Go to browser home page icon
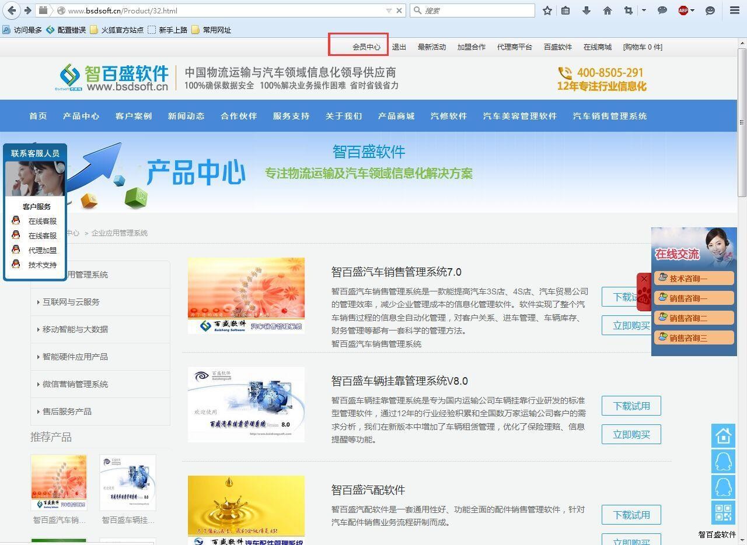This screenshot has height=545, width=747. pos(608,10)
